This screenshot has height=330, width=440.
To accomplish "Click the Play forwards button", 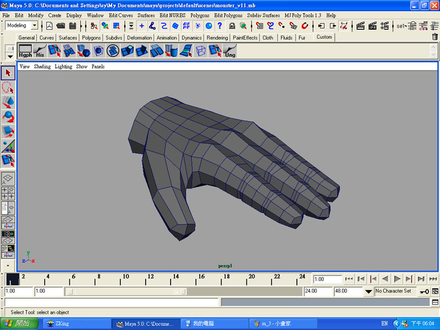I will [397, 279].
